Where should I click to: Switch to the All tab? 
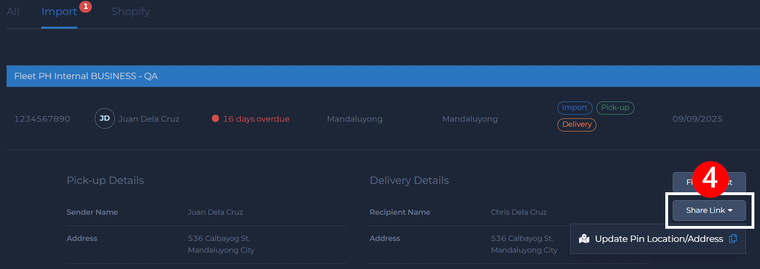point(13,12)
